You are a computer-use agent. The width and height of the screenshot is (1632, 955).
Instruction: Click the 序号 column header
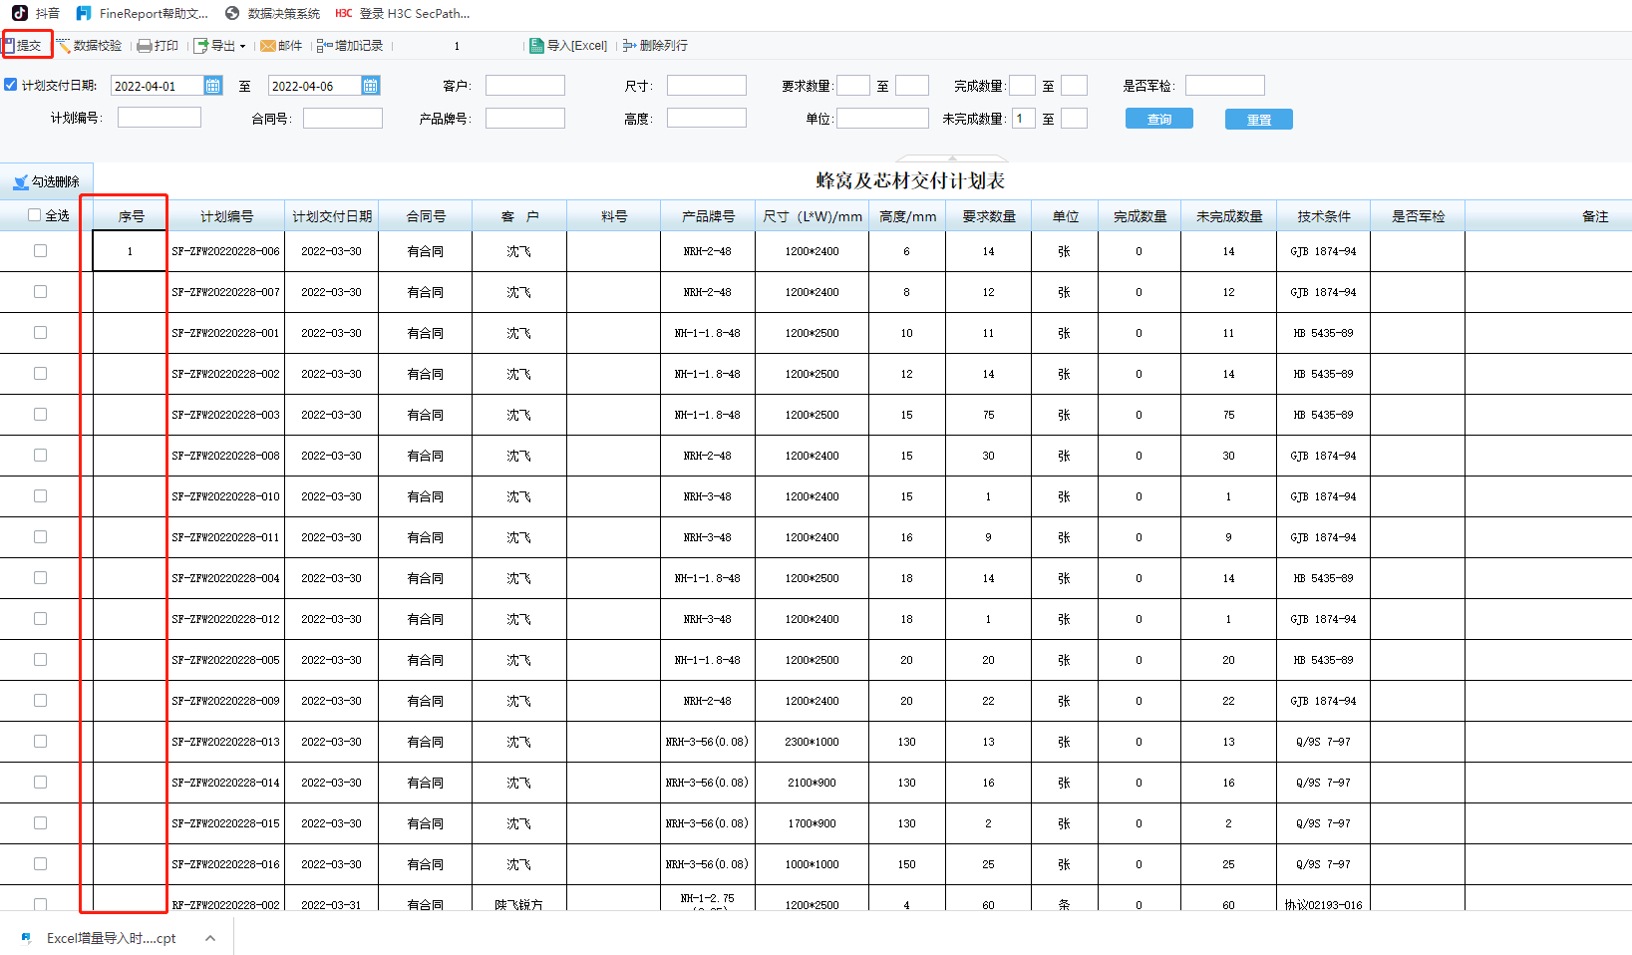tap(131, 216)
